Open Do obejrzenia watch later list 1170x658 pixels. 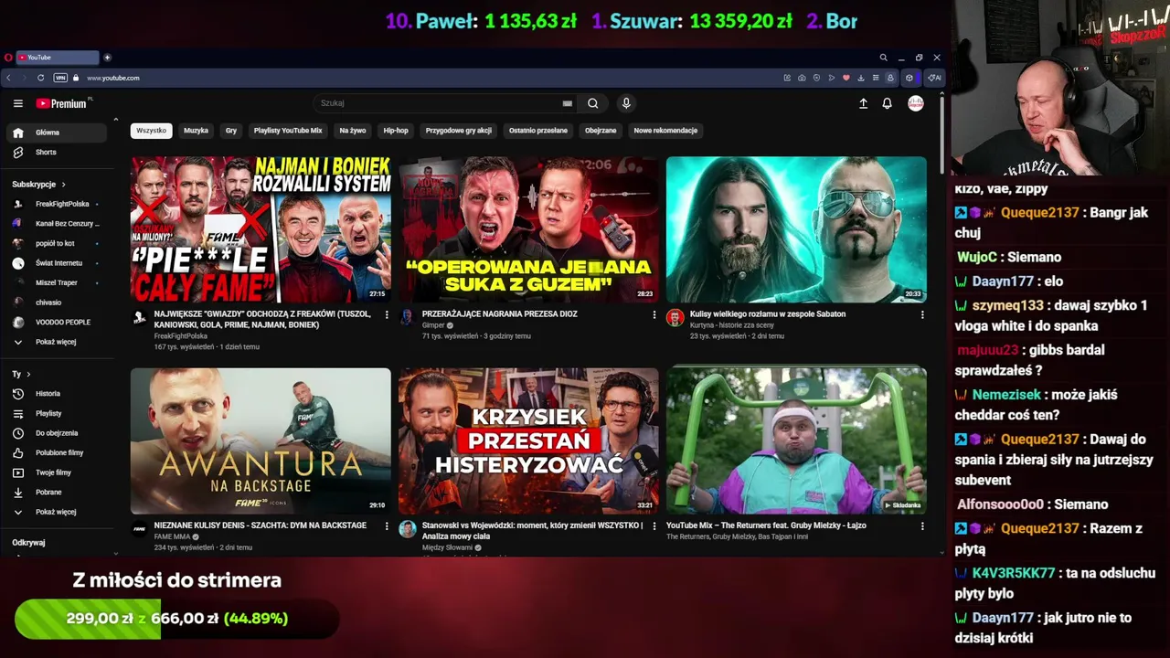pos(58,433)
